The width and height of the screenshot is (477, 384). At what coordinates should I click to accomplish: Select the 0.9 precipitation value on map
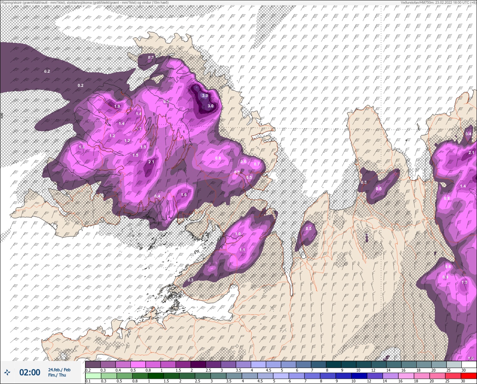click(445, 277)
